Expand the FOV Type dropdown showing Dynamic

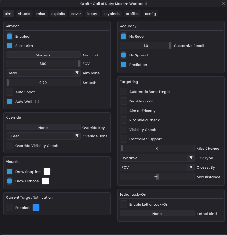pyautogui.click(x=157, y=158)
